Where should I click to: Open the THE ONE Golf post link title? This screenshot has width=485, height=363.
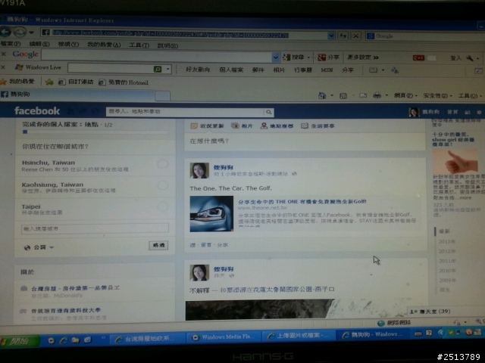coord(302,202)
